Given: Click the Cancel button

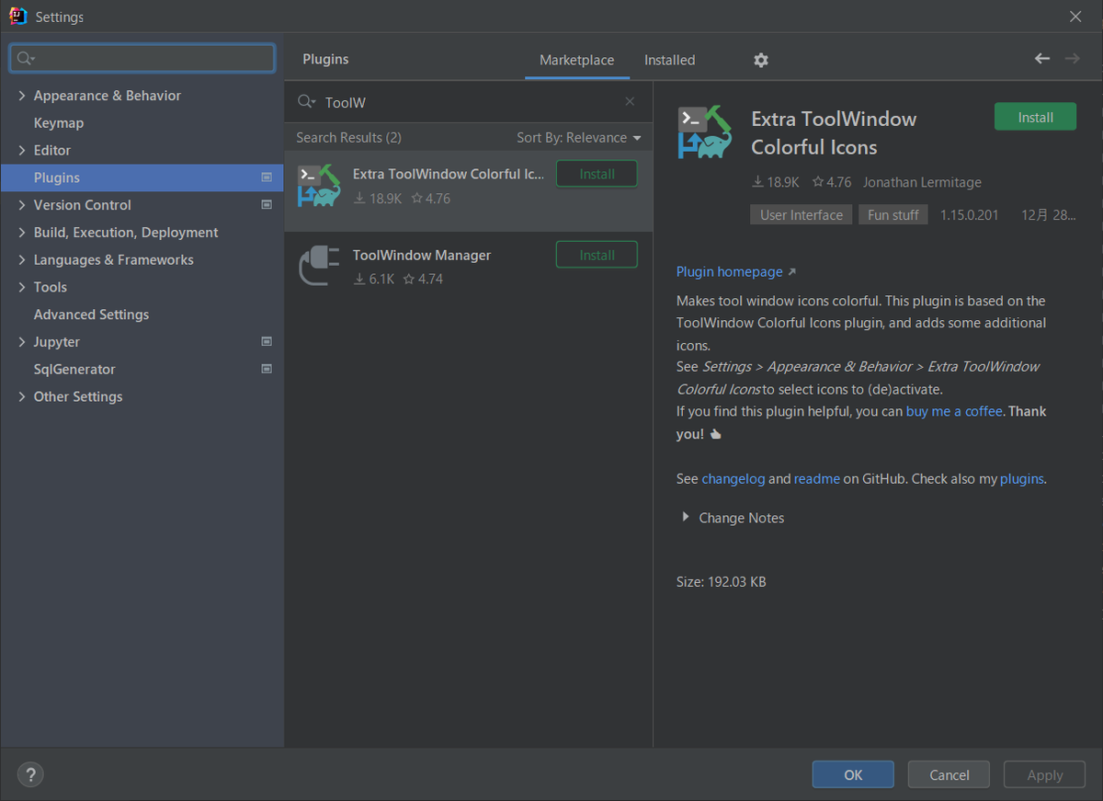Looking at the screenshot, I should click(949, 774).
